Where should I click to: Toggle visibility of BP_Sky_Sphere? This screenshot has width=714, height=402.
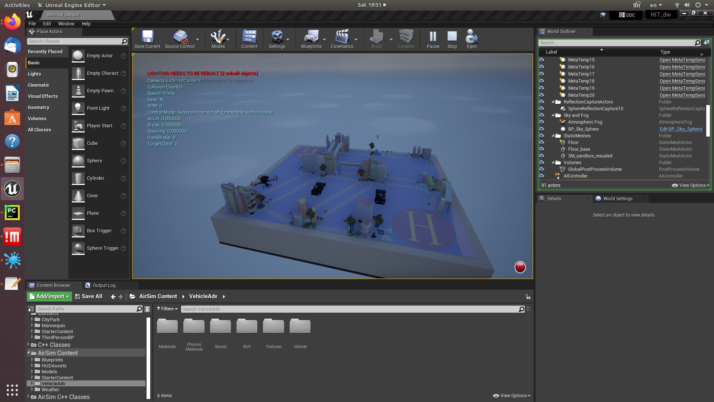click(541, 129)
